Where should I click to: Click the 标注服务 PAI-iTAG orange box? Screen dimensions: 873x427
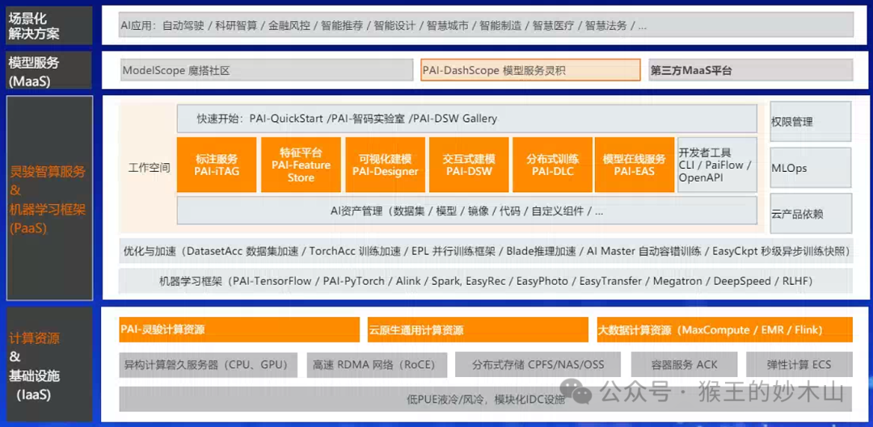217,165
